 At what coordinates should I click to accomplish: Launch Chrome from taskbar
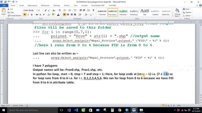point(120,110)
